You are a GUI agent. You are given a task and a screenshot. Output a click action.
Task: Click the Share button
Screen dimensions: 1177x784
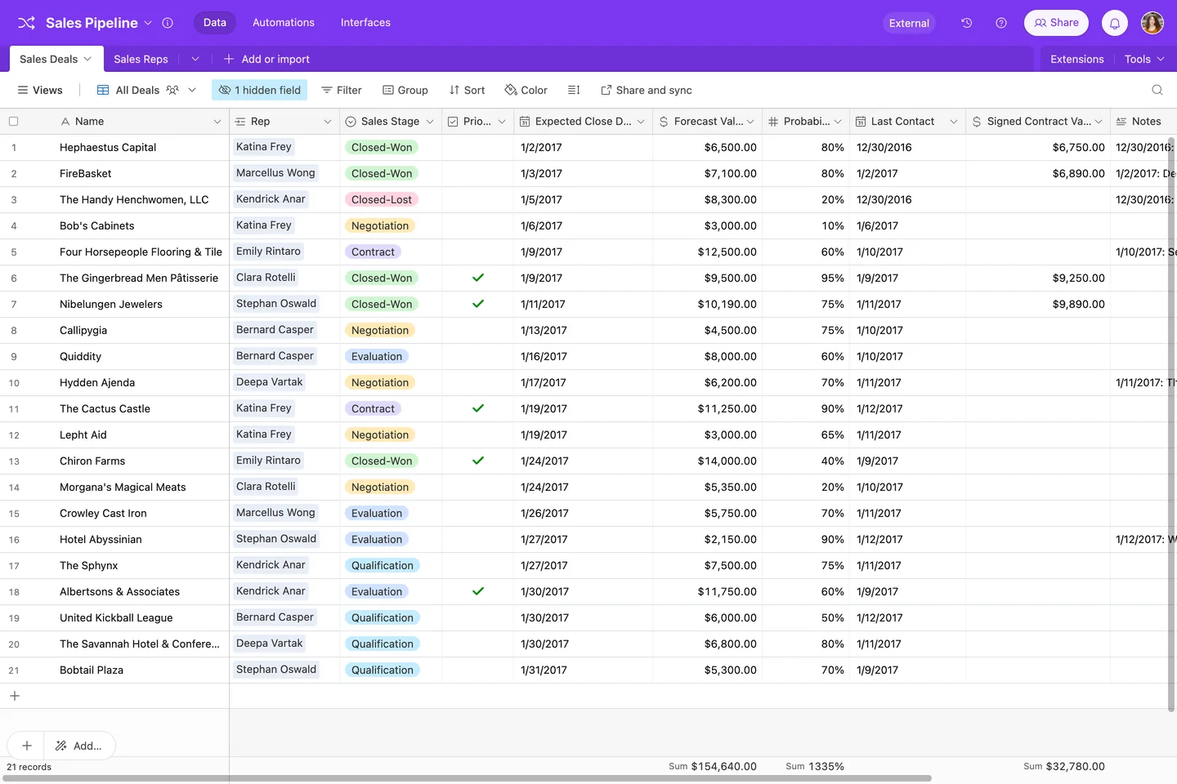[x=1056, y=23]
